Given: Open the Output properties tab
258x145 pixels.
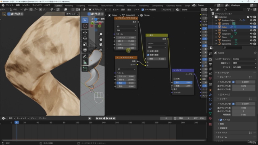Looking at the screenshot, I should click(210, 64).
